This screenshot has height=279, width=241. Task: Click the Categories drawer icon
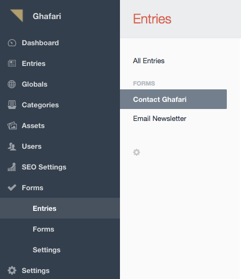[x=12, y=105]
